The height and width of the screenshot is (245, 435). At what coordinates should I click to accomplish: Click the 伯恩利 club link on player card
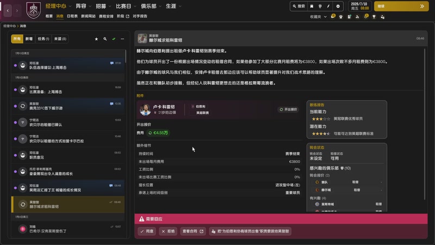click(198, 106)
